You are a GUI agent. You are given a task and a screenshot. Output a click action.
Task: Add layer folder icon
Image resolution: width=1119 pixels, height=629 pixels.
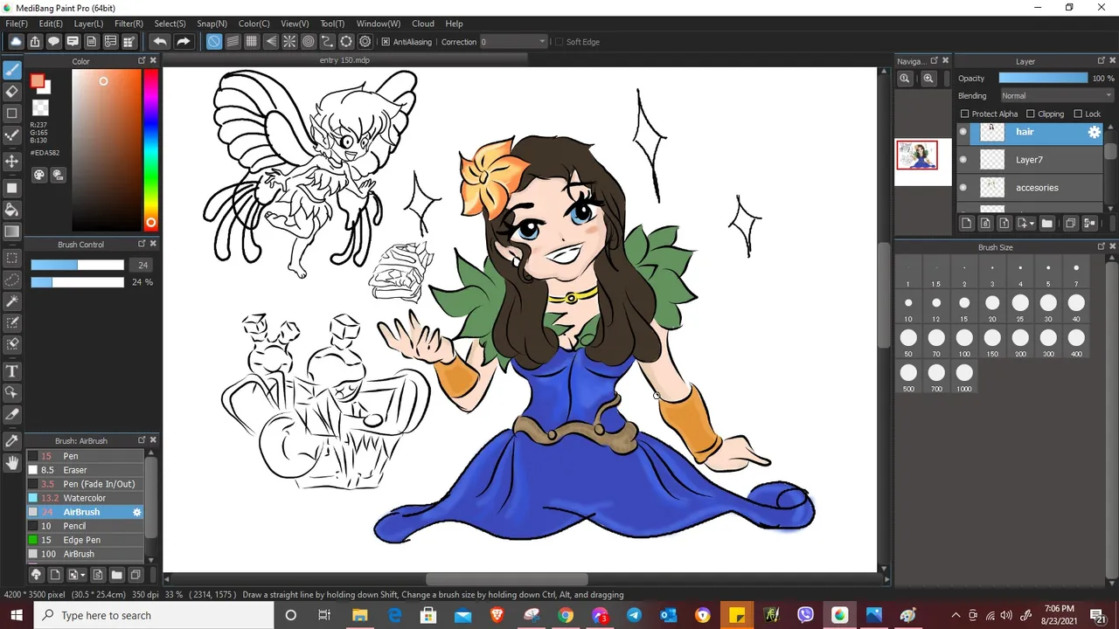(1046, 224)
